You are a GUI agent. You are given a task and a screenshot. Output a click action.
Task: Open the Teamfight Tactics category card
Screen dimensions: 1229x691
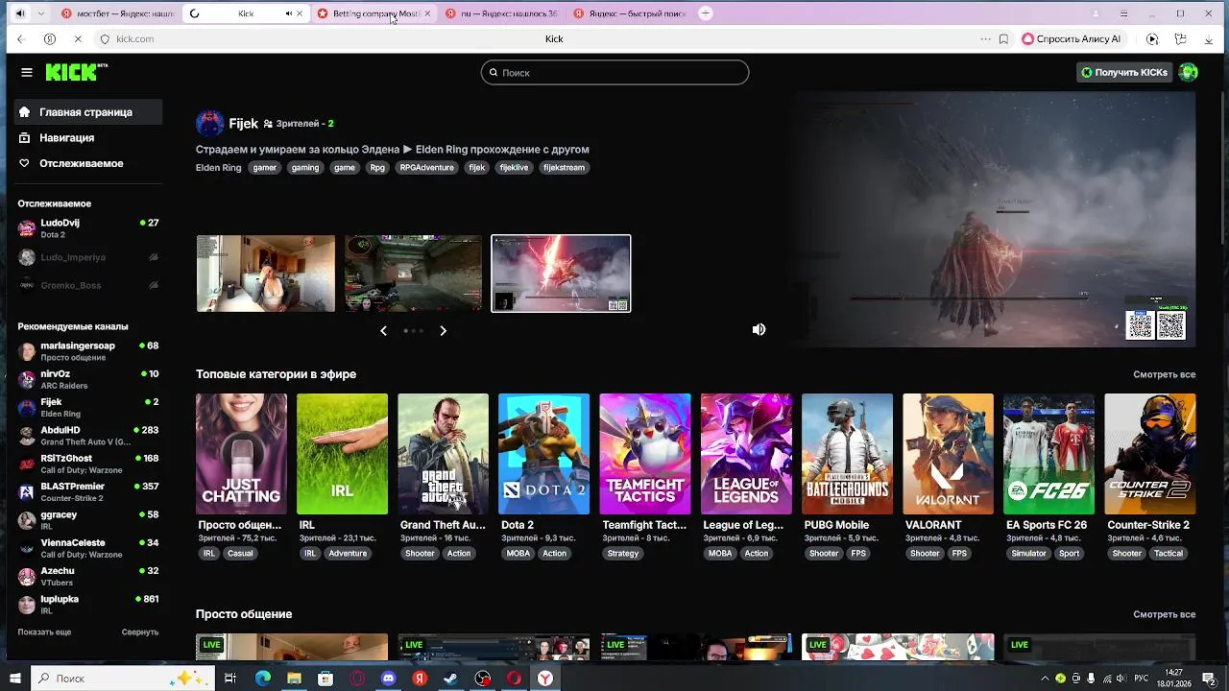point(645,454)
